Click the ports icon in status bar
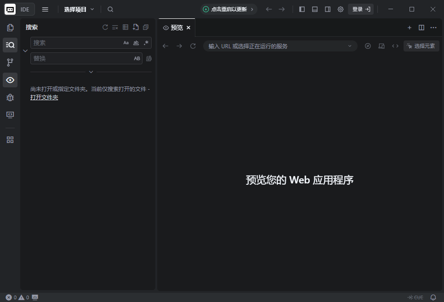 pos(35,297)
